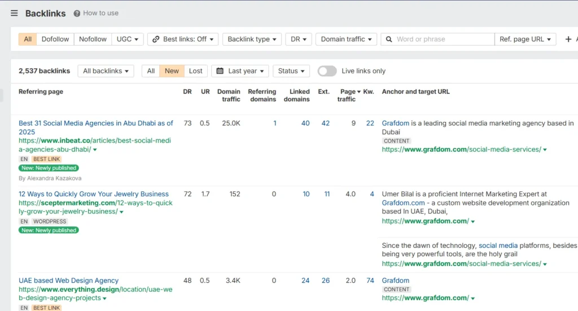The height and width of the screenshot is (311, 578).
Task: Expand inbeat.co URL caret
Action: 95,150
